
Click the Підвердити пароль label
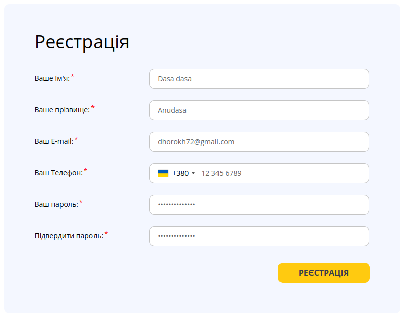69,236
